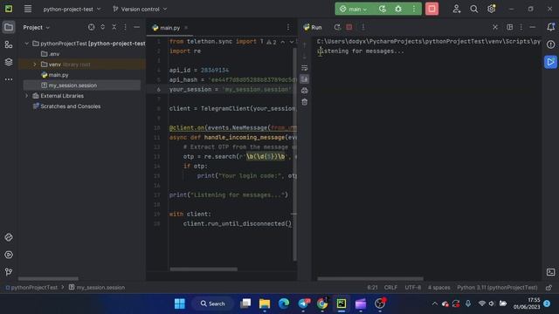Open Windows Start menu
Image resolution: width=559 pixels, height=314 pixels.
tap(180, 304)
